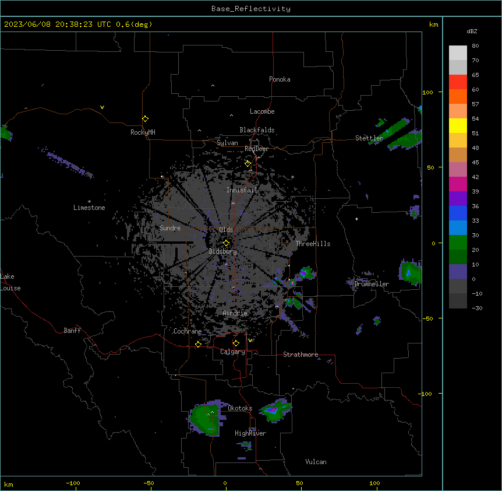
Task: Click the Calgary label
Action: (x=232, y=352)
